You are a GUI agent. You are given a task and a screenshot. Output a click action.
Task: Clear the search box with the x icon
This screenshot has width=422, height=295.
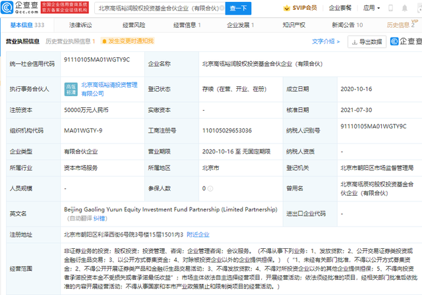tap(222, 8)
